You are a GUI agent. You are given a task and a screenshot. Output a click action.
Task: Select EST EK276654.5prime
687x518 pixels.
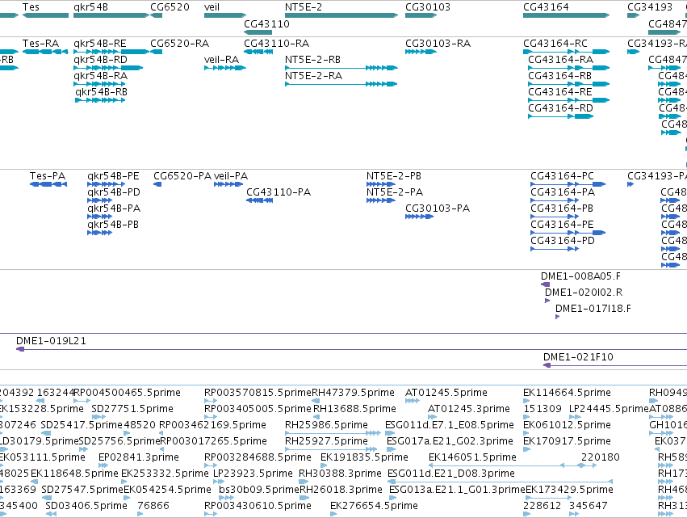[333, 515]
